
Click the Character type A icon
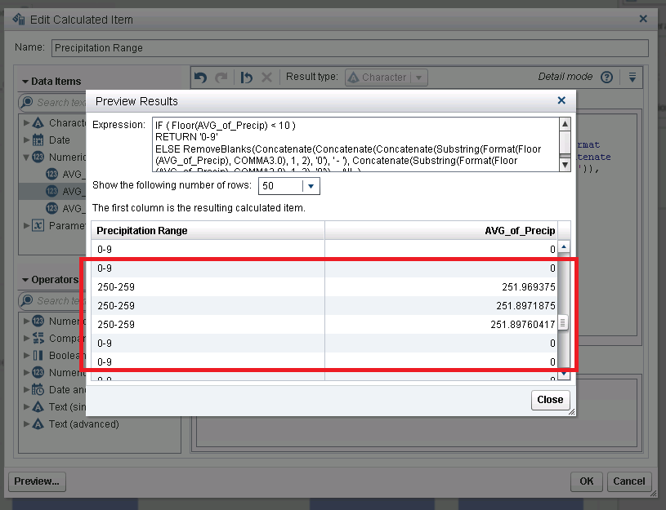coord(38,122)
